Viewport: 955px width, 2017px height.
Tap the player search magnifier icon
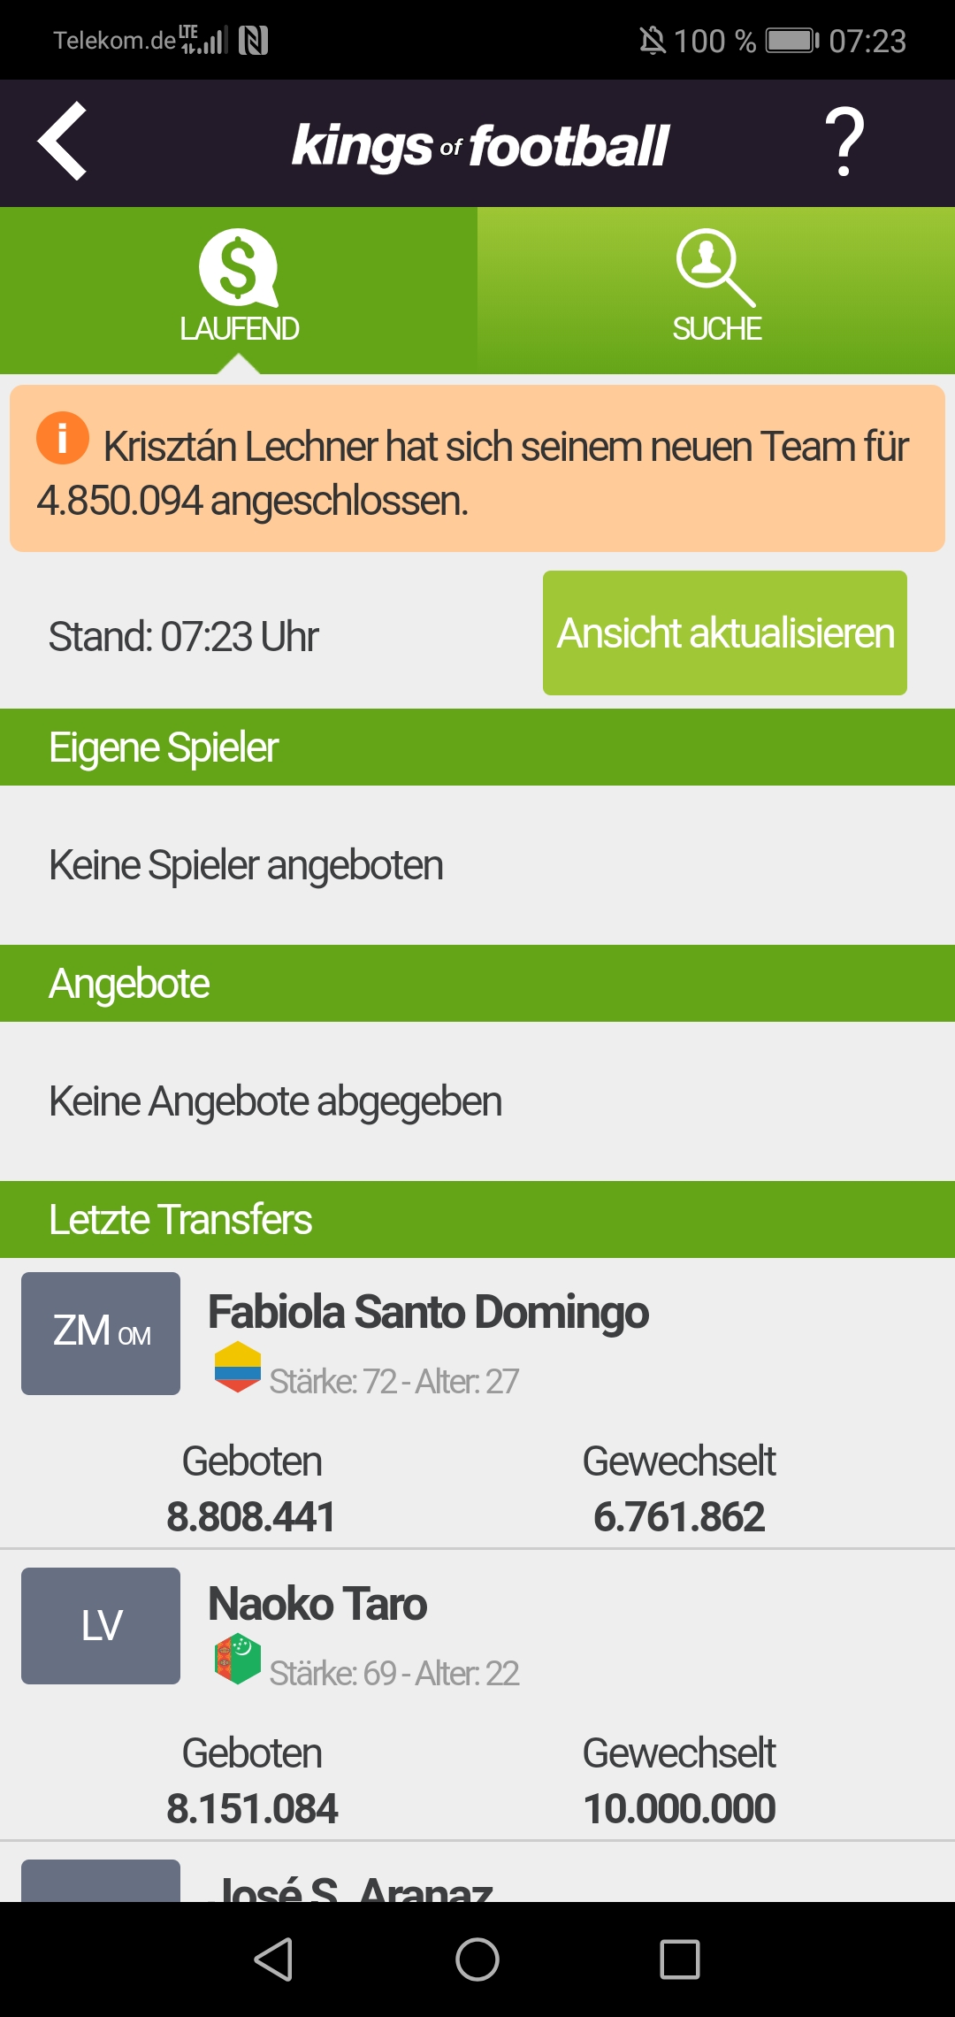click(715, 268)
